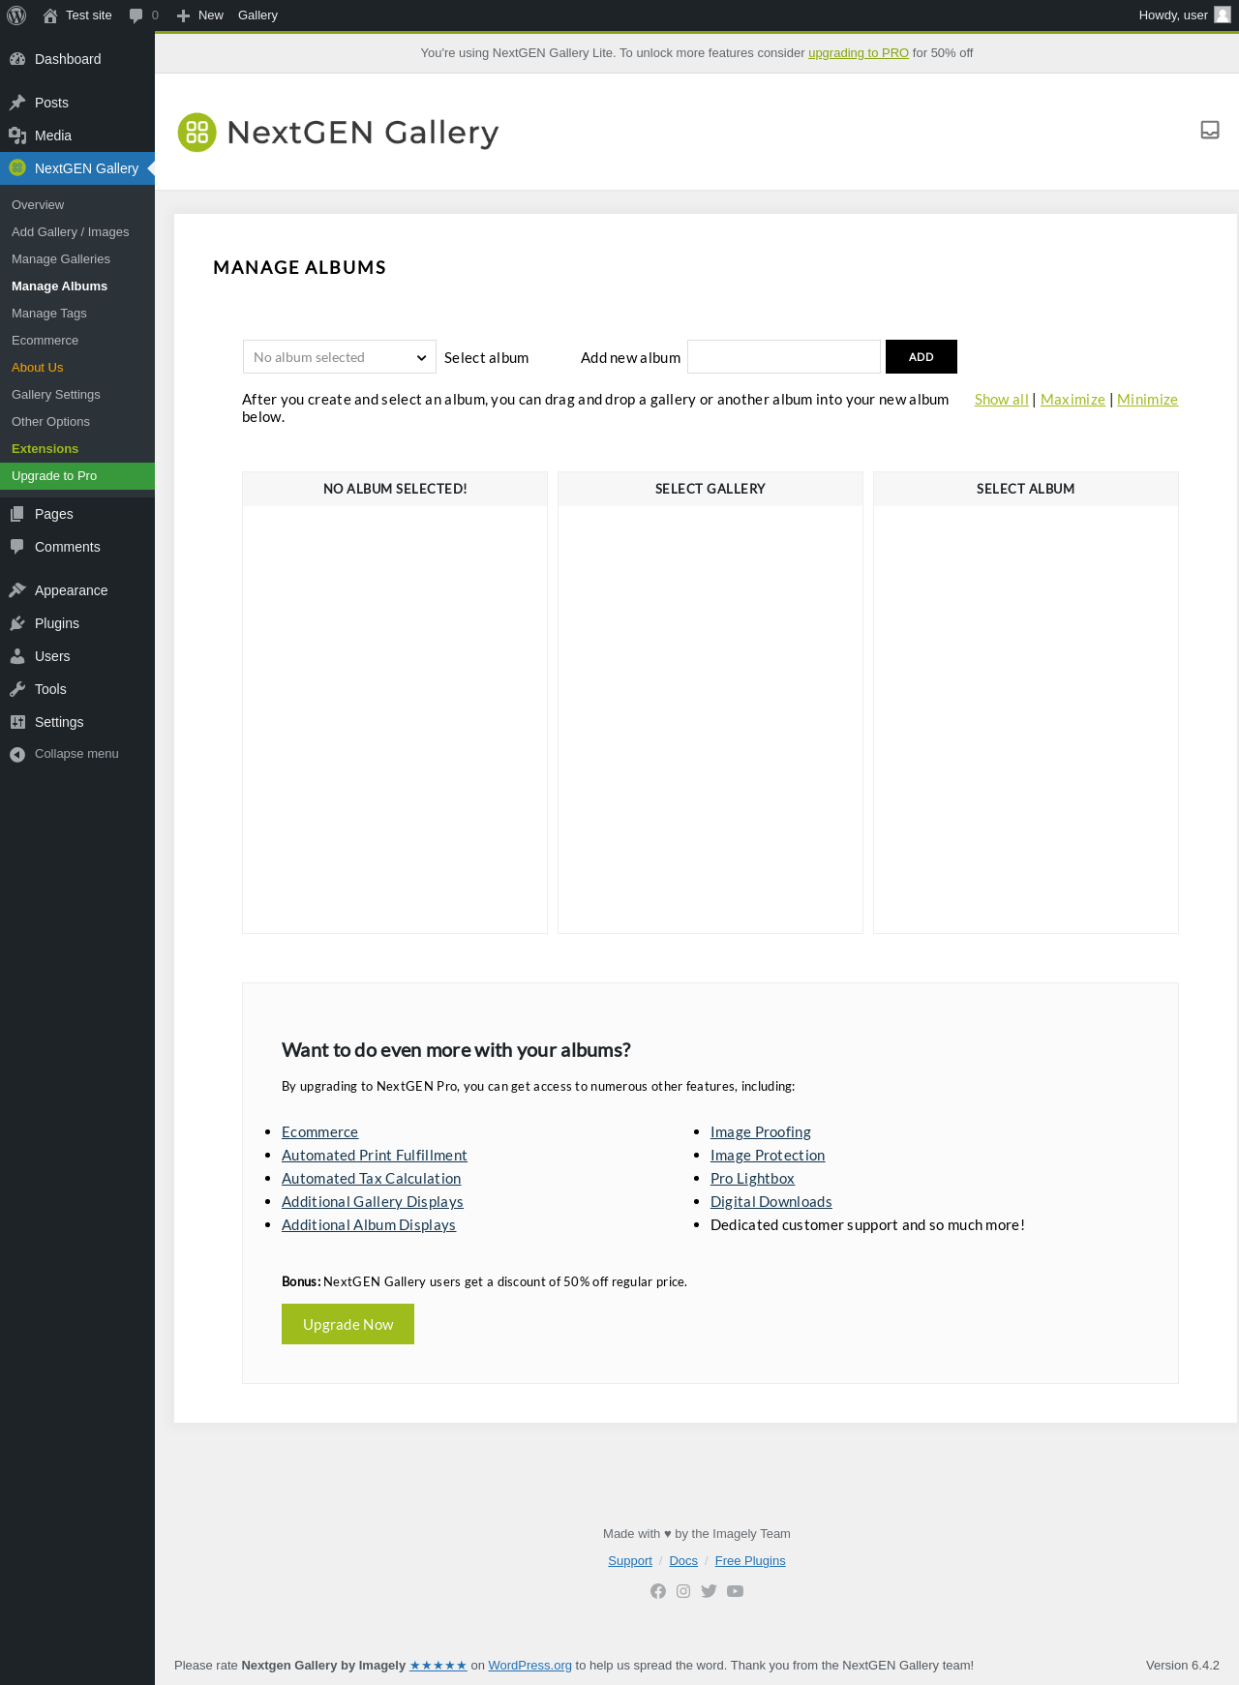Focus the Add new album text field
This screenshot has height=1685, width=1239.
[784, 357]
